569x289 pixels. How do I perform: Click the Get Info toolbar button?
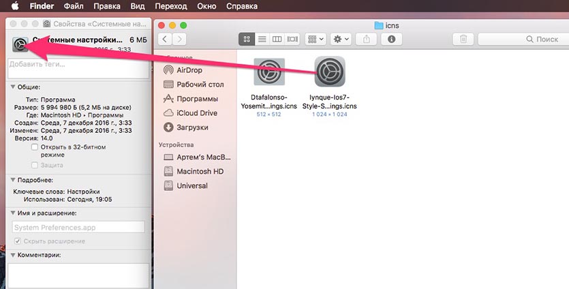pyautogui.click(x=391, y=40)
